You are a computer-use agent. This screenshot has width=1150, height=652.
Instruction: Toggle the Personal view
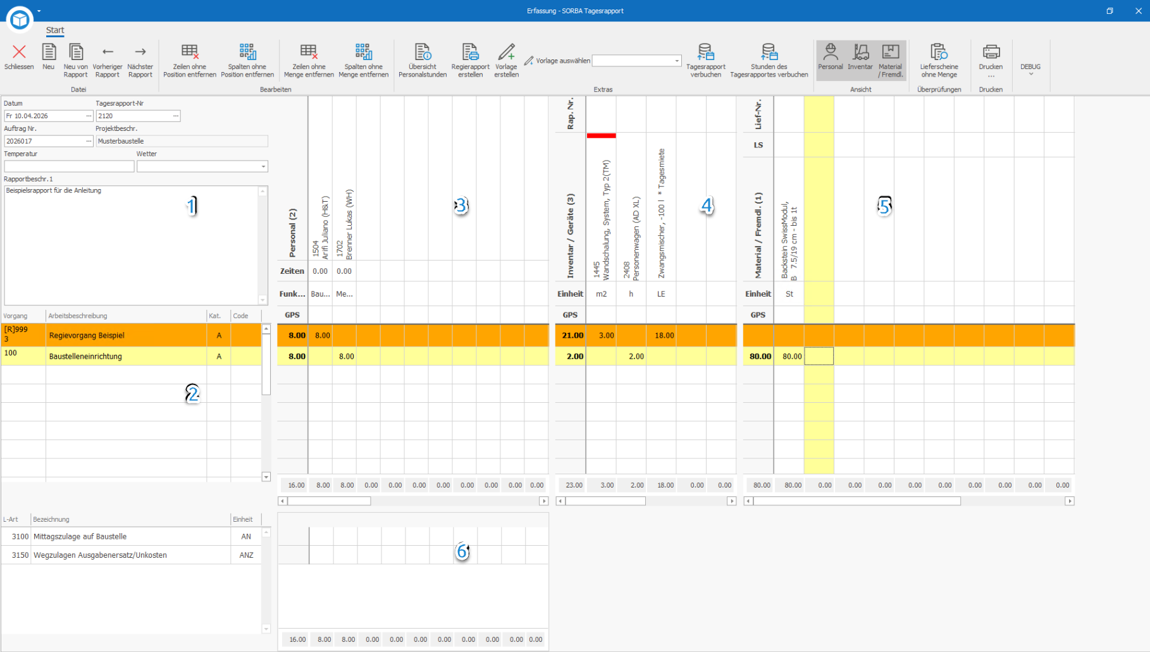831,60
